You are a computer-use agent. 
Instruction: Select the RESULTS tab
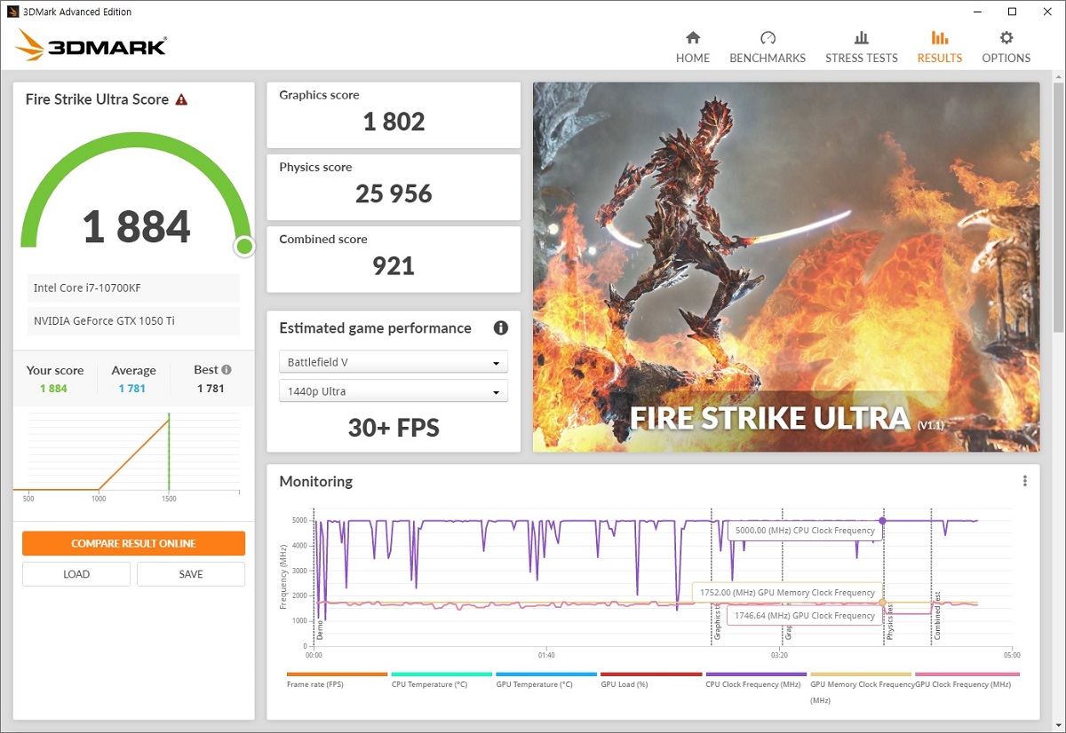pyautogui.click(x=940, y=48)
